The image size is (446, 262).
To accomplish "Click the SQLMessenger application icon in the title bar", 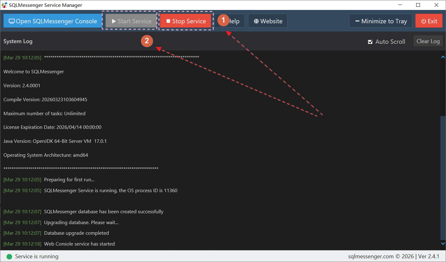I will pos(4,5).
